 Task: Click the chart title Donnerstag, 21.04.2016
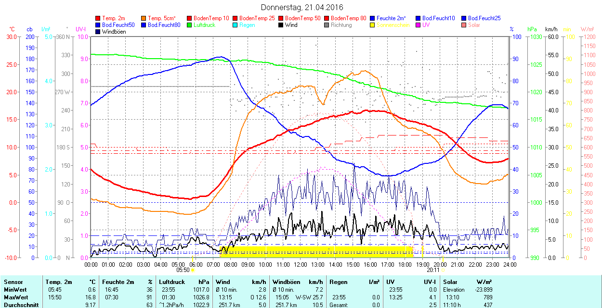pyautogui.click(x=302, y=7)
